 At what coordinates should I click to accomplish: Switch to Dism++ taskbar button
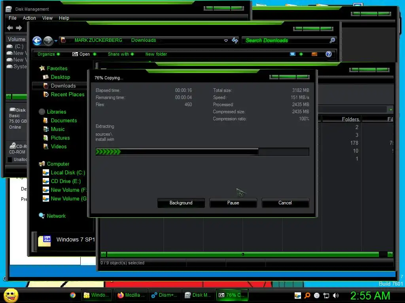(165, 295)
